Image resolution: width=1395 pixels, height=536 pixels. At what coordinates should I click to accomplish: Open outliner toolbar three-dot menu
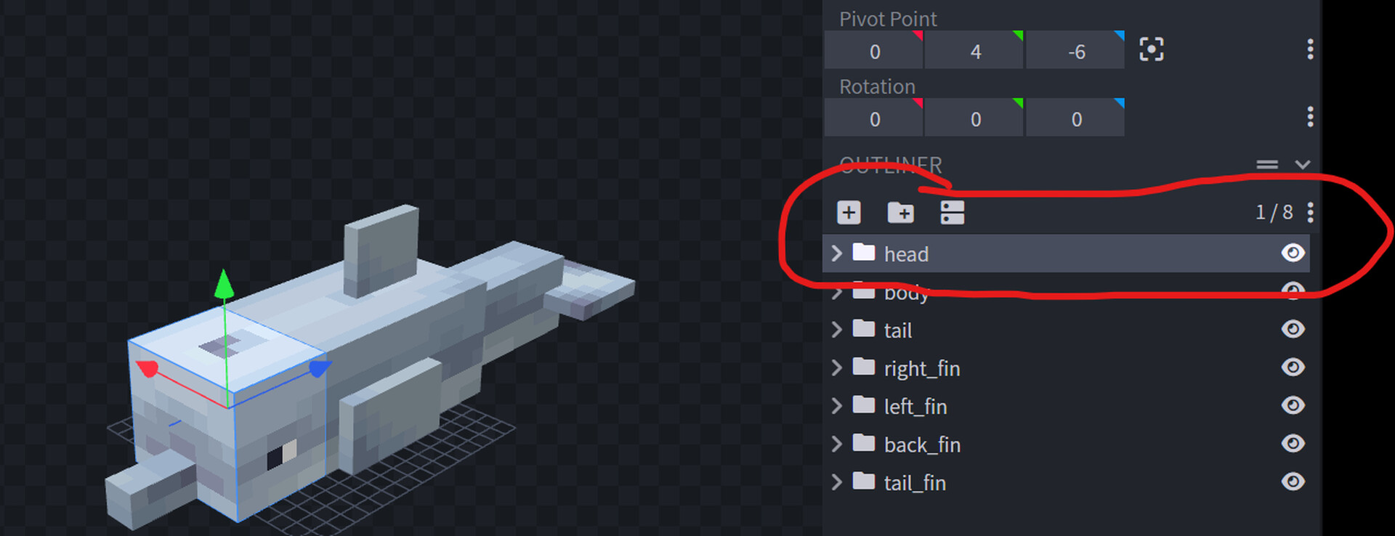[x=1310, y=213]
